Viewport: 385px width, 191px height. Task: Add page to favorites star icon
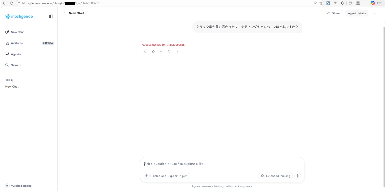(321, 3)
